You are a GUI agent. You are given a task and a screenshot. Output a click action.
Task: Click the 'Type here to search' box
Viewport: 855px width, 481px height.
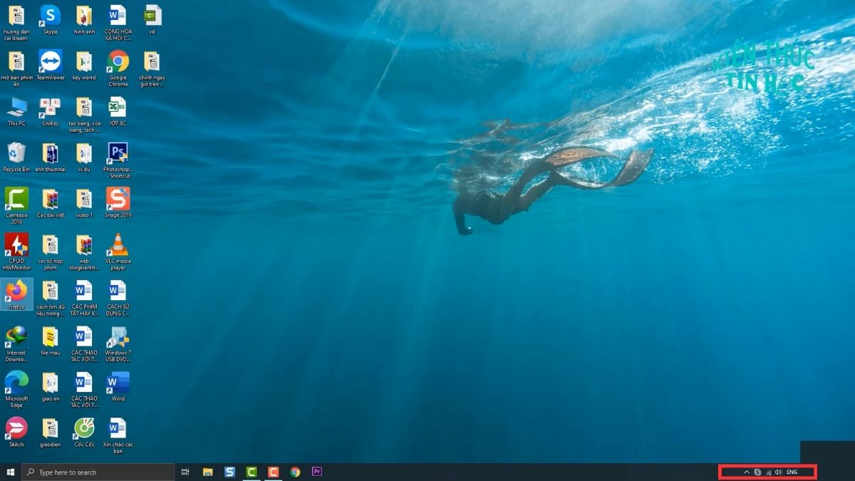(98, 472)
